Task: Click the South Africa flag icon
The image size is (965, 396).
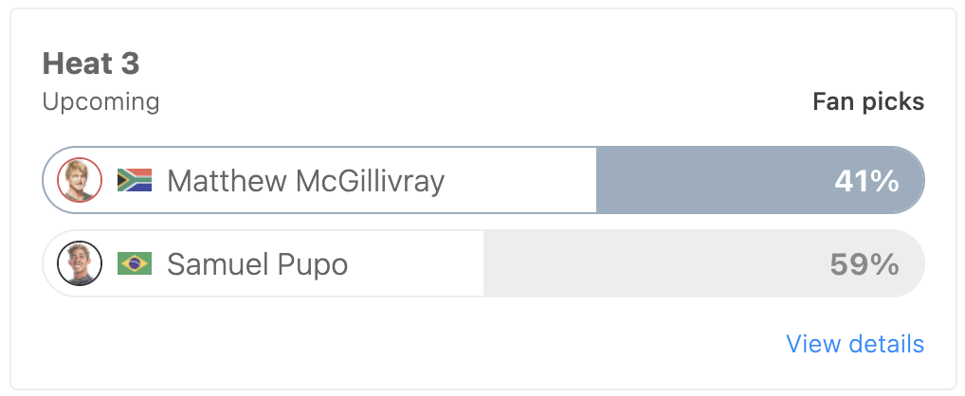Action: click(x=135, y=180)
